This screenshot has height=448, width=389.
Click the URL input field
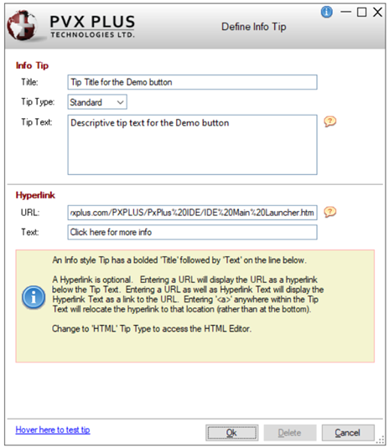pos(192,213)
